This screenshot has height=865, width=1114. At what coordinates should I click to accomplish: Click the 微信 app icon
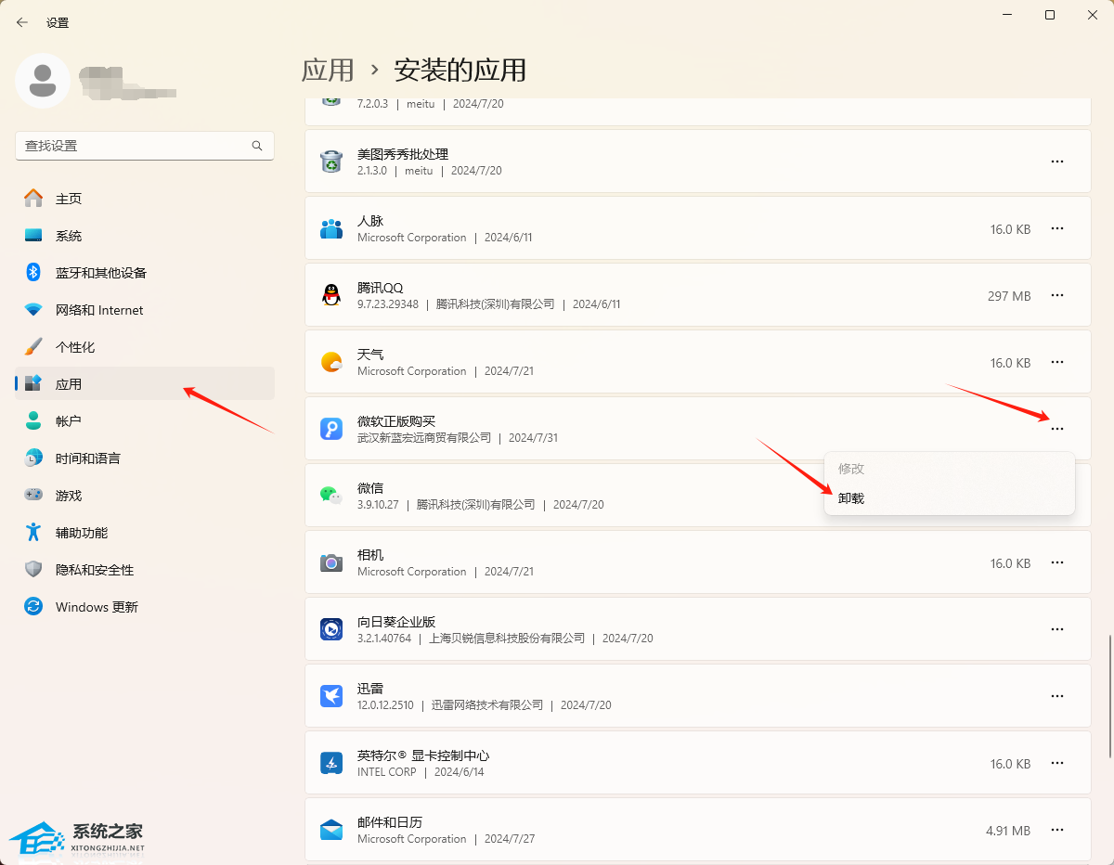(x=331, y=496)
